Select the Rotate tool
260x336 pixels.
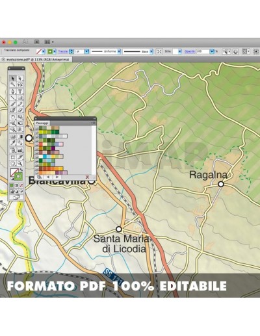(x=13, y=117)
